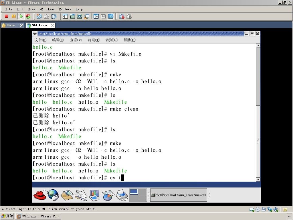
Task: Click the green Power On play icon
Action: click(21, 16)
